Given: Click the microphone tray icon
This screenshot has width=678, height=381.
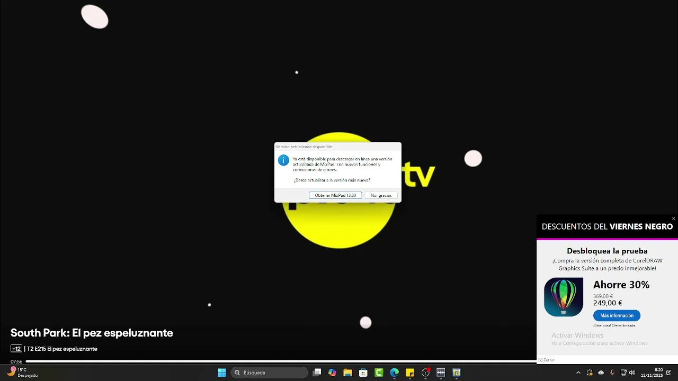Looking at the screenshot, I should (612, 373).
